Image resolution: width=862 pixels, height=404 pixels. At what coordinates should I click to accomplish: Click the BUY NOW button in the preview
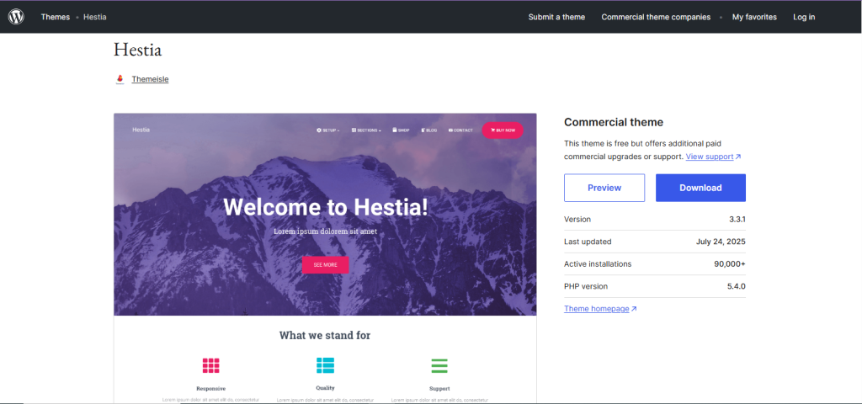pos(503,130)
